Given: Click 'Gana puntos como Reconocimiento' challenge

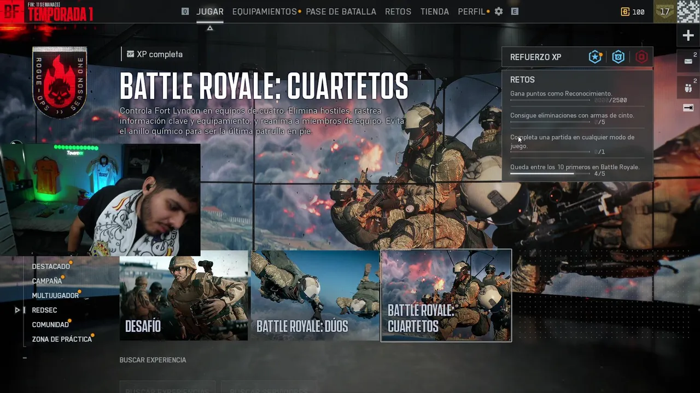Looking at the screenshot, I should [x=561, y=93].
